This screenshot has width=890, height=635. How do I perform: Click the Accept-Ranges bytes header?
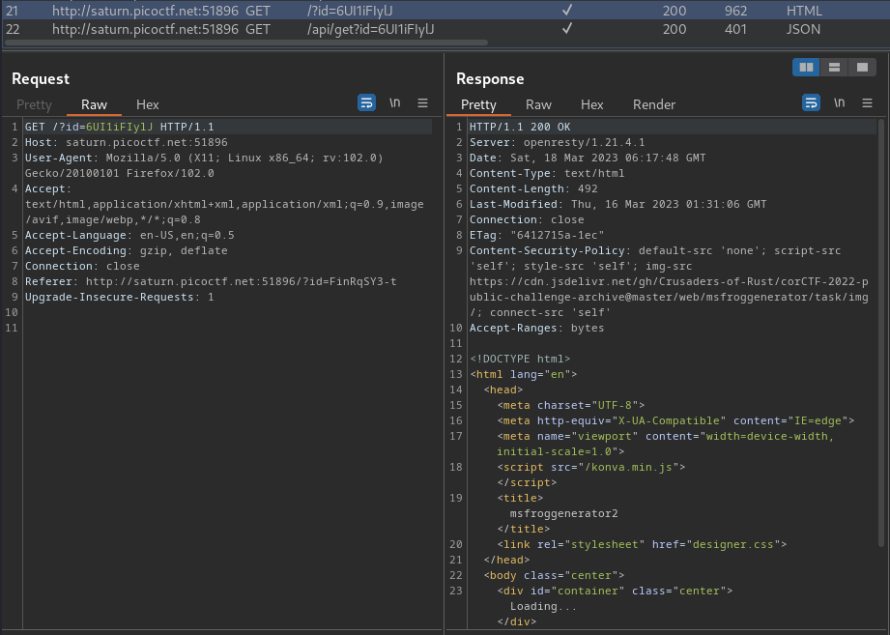click(x=537, y=328)
